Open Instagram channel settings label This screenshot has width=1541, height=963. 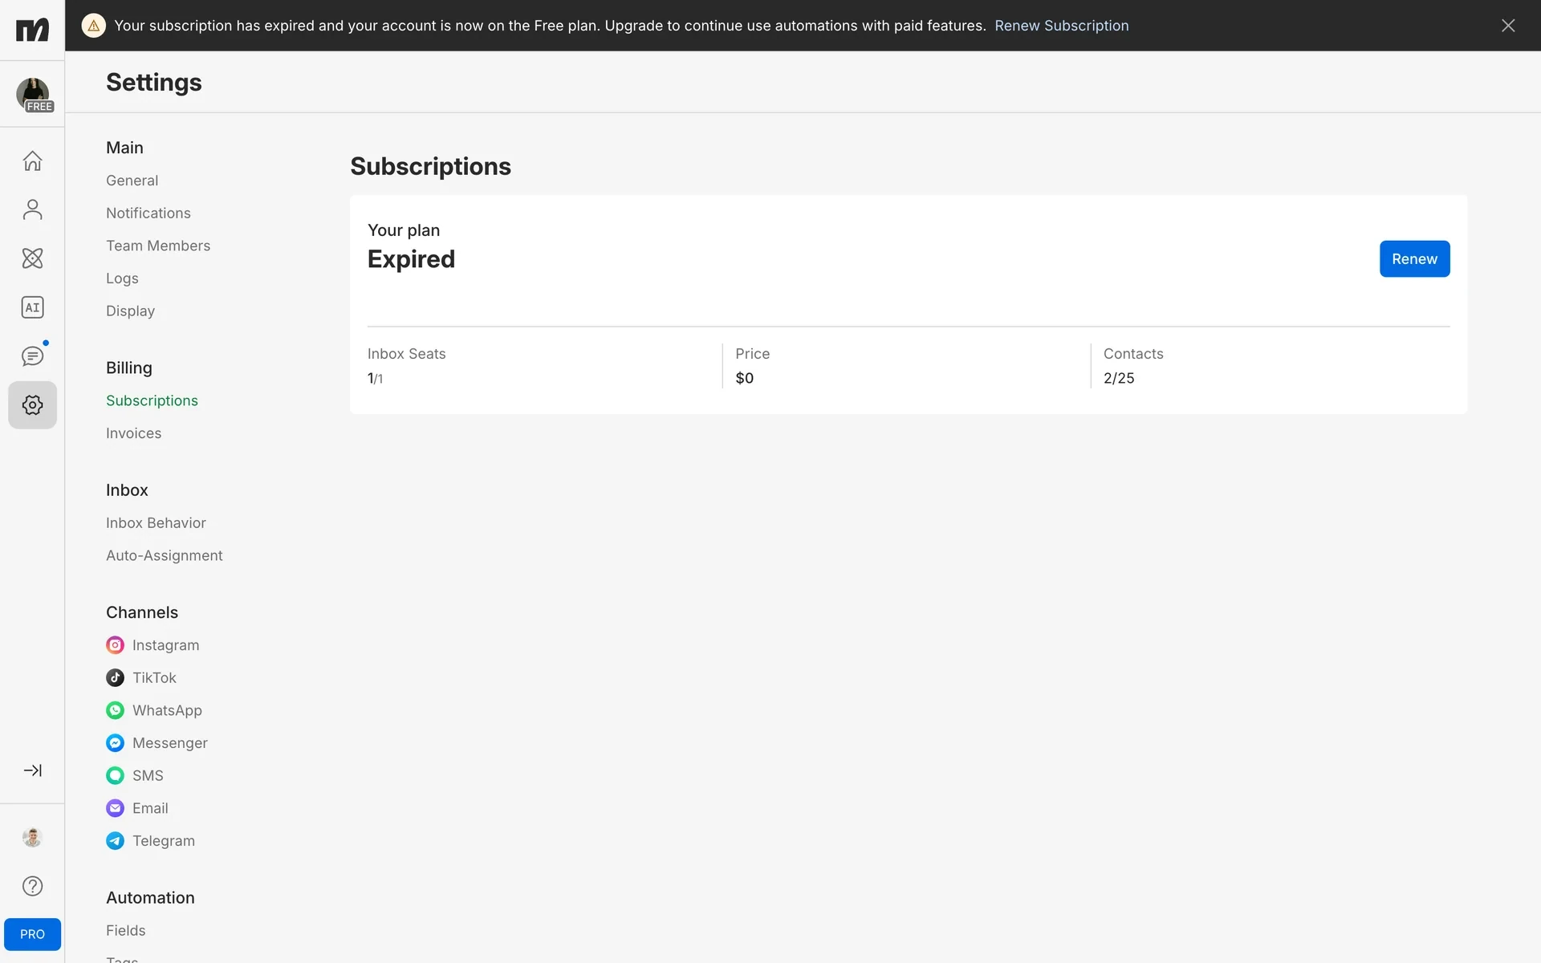tap(165, 645)
